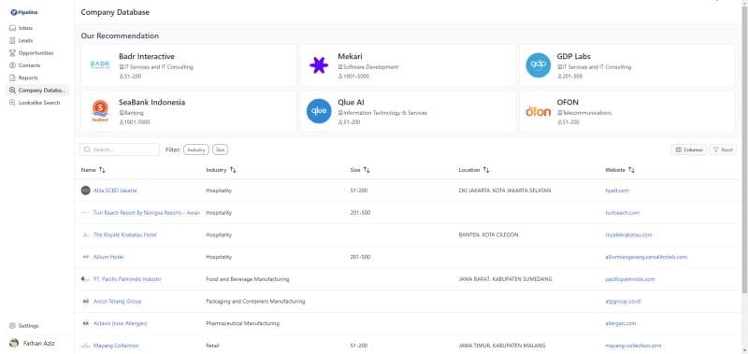Select 'BANTEN, KOTA CILEGON' location cell
Screen dimensions: 748x354
(488, 234)
